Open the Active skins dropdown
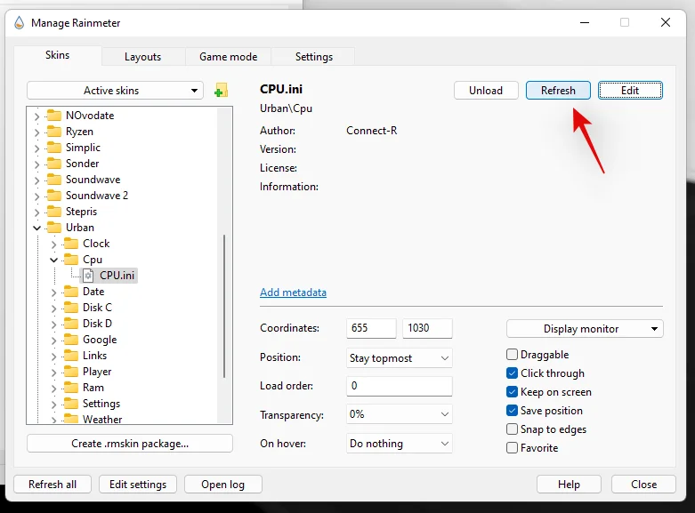 116,91
